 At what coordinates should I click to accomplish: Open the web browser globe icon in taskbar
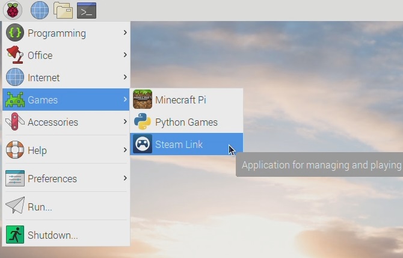(40, 10)
